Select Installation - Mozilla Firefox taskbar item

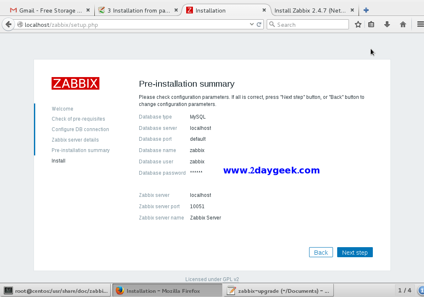click(x=167, y=291)
